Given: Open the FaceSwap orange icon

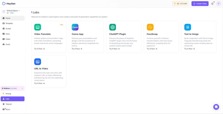Looking at the screenshot, I should (x=150, y=27).
